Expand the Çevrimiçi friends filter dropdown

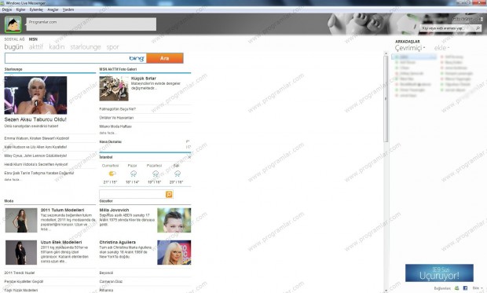(410, 48)
